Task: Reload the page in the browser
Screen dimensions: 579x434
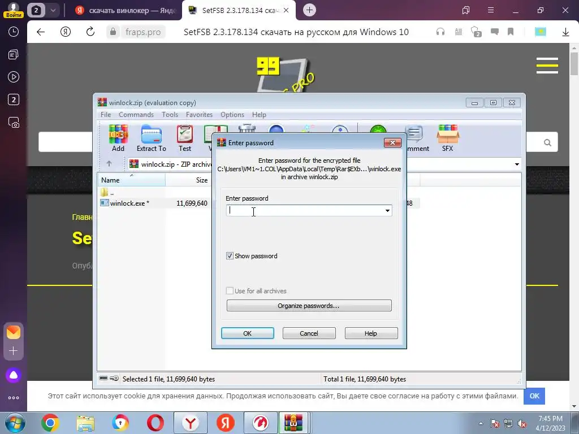Action: (90, 32)
